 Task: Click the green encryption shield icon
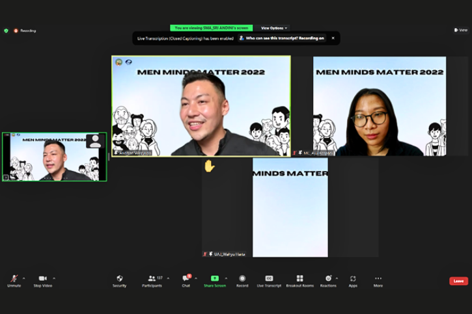[x=6, y=31]
